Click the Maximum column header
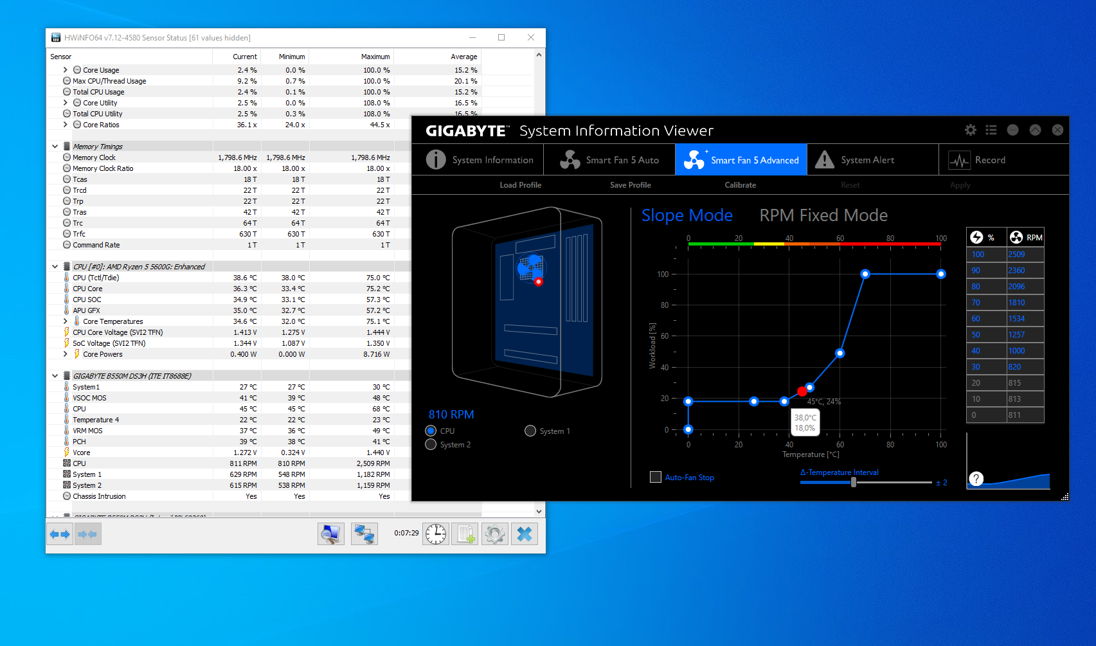Viewport: 1096px width, 646px height. [351, 57]
